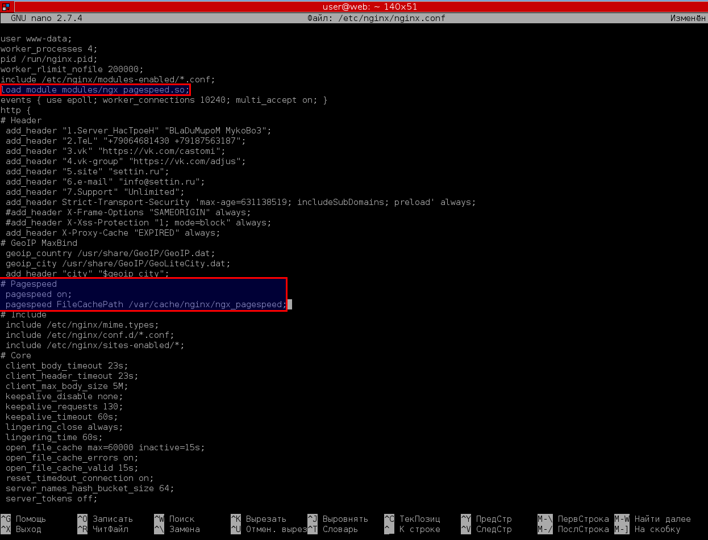Click the terminal window icon in title bar
The width and height of the screenshot is (708, 540).
(x=6, y=6)
